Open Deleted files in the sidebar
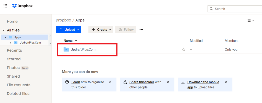 point(18,94)
